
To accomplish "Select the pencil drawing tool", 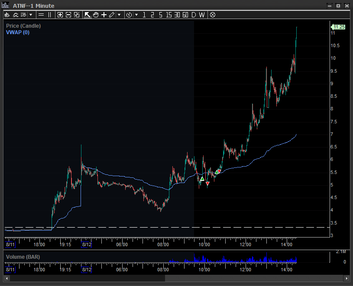I will click(112, 15).
